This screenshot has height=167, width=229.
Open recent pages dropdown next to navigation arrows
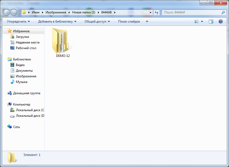(x=19, y=13)
